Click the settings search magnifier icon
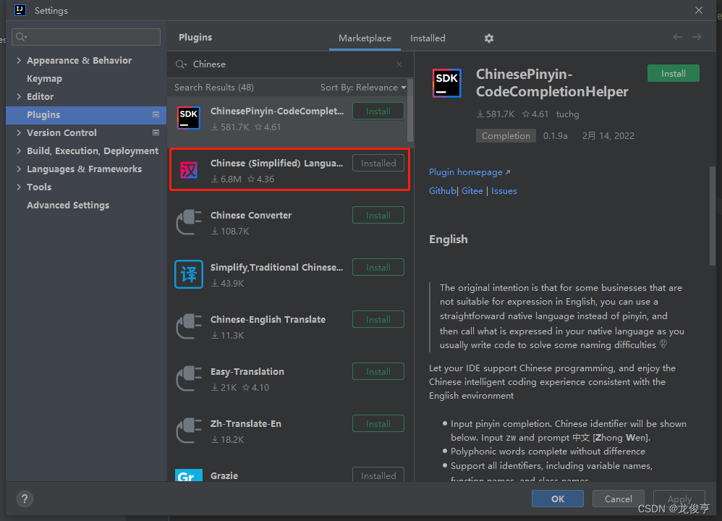 pos(21,37)
